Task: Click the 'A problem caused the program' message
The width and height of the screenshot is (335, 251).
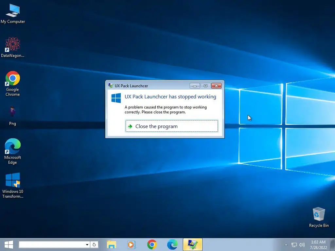Action: tap(166, 109)
